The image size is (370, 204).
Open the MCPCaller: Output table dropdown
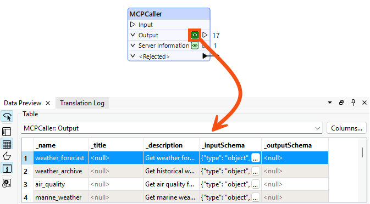point(172,128)
